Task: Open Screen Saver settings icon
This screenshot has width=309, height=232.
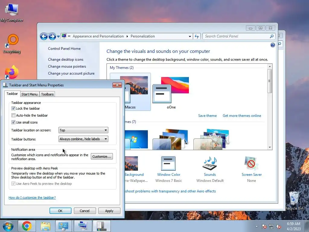Action: click(x=251, y=169)
